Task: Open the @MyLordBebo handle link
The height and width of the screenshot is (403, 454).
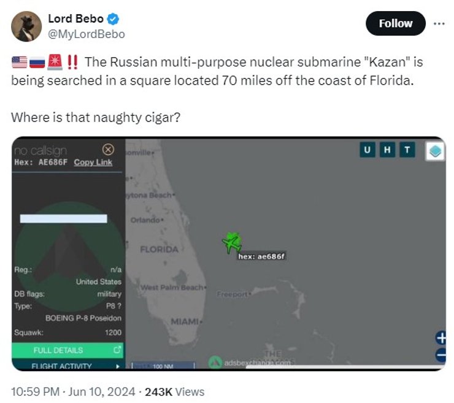Action: (86, 34)
